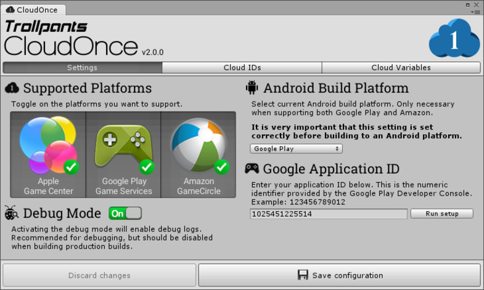Viewport: 484px width, 290px height.
Task: Click the Trollpants logo text
Action: [46, 27]
